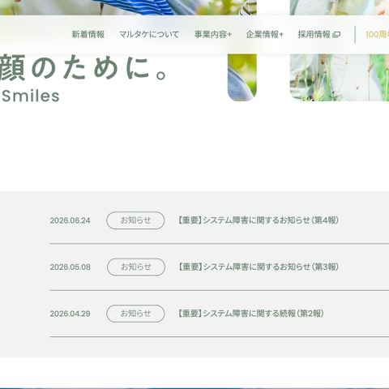This screenshot has width=389, height=389.
Task: Open 採用情報 external link
Action: [318, 35]
